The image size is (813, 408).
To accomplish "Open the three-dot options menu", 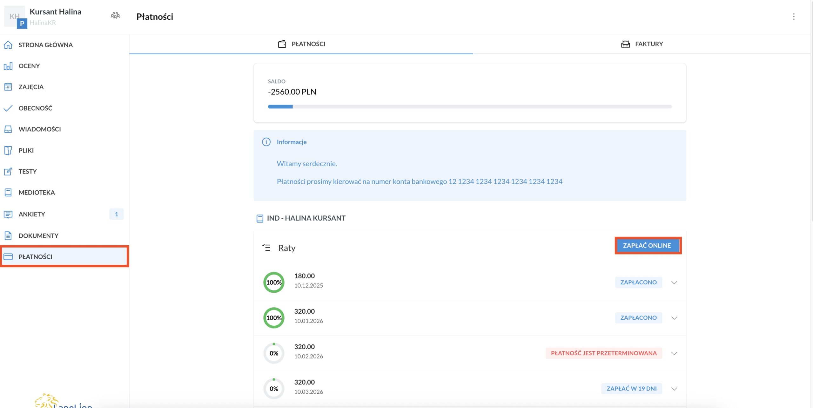I will 793,17.
